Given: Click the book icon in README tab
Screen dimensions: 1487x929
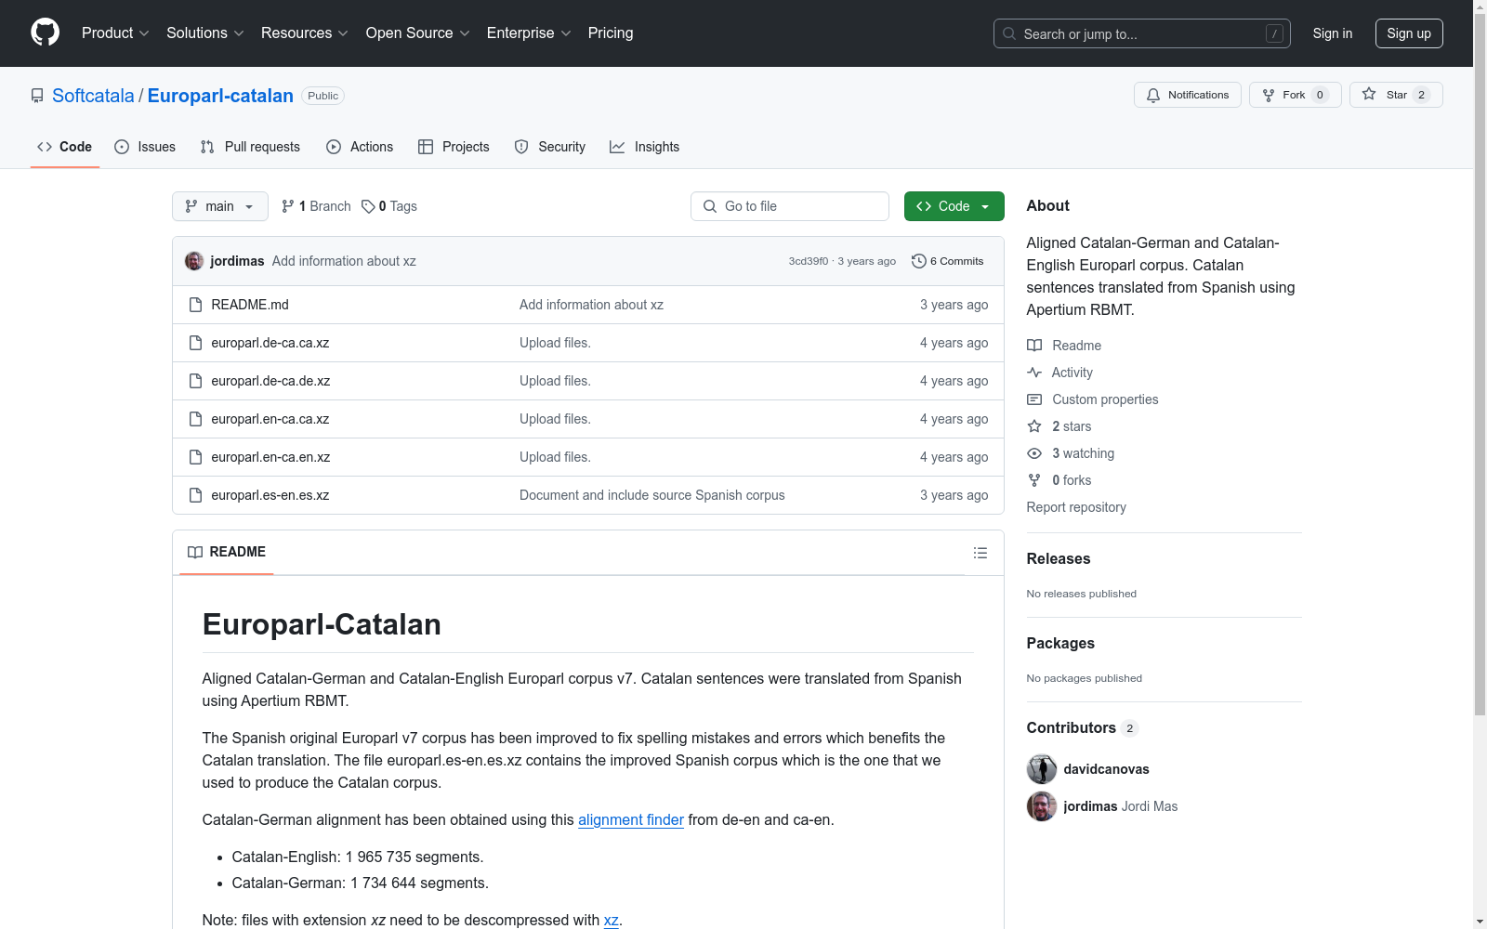Looking at the screenshot, I should (195, 552).
